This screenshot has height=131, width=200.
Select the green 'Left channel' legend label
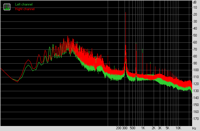click(24, 4)
